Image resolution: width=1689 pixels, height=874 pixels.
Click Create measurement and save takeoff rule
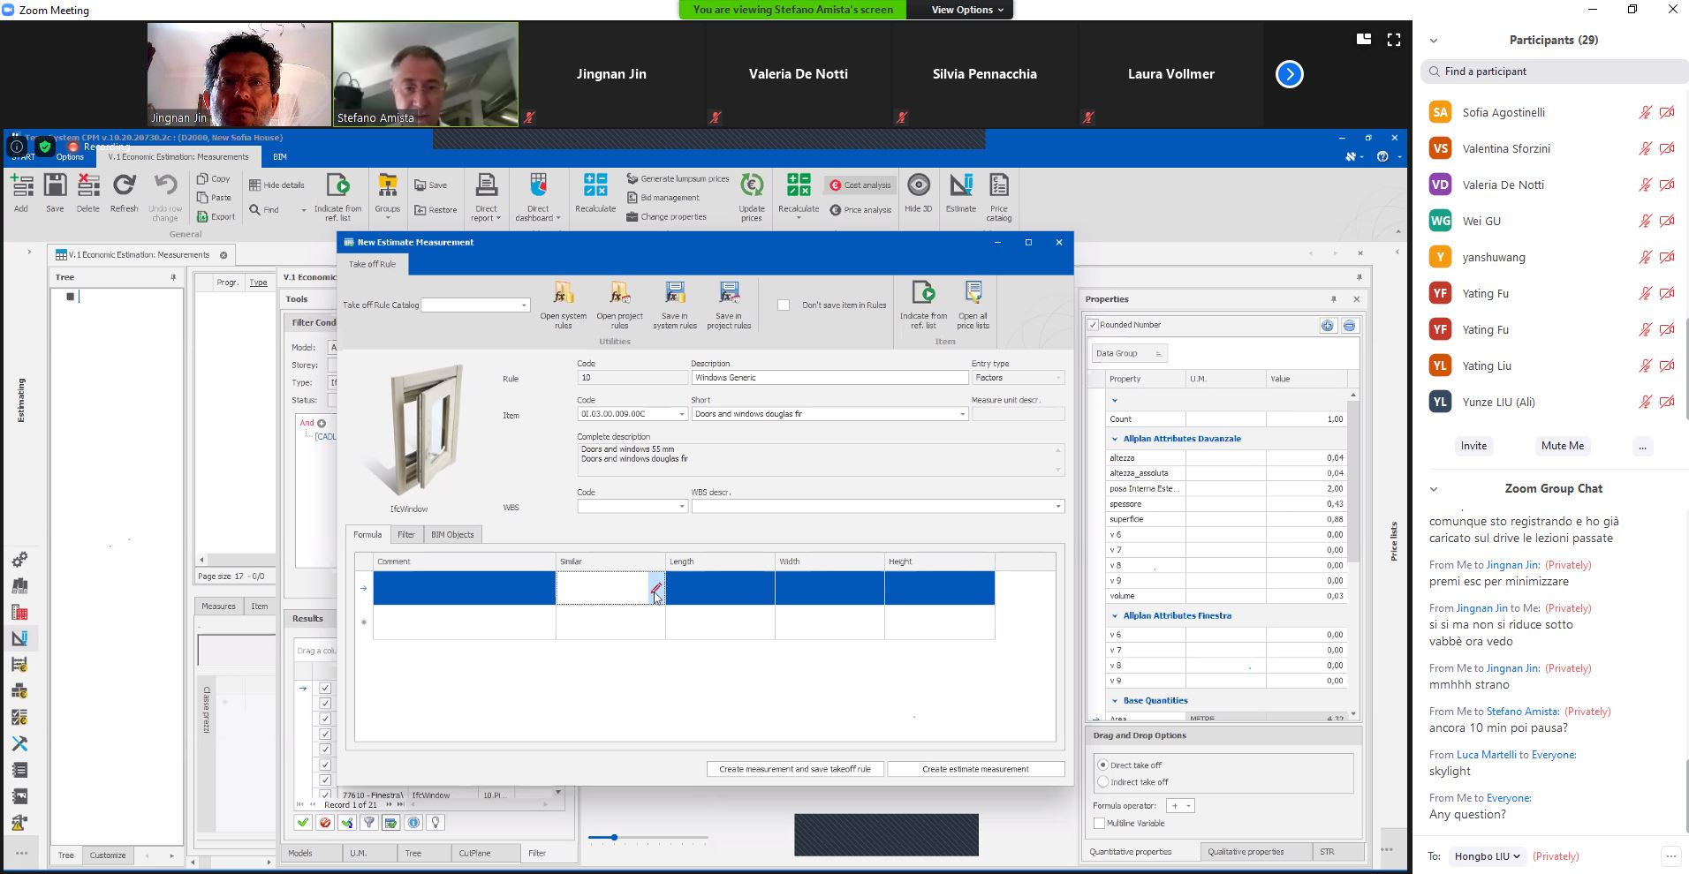pyautogui.click(x=794, y=769)
